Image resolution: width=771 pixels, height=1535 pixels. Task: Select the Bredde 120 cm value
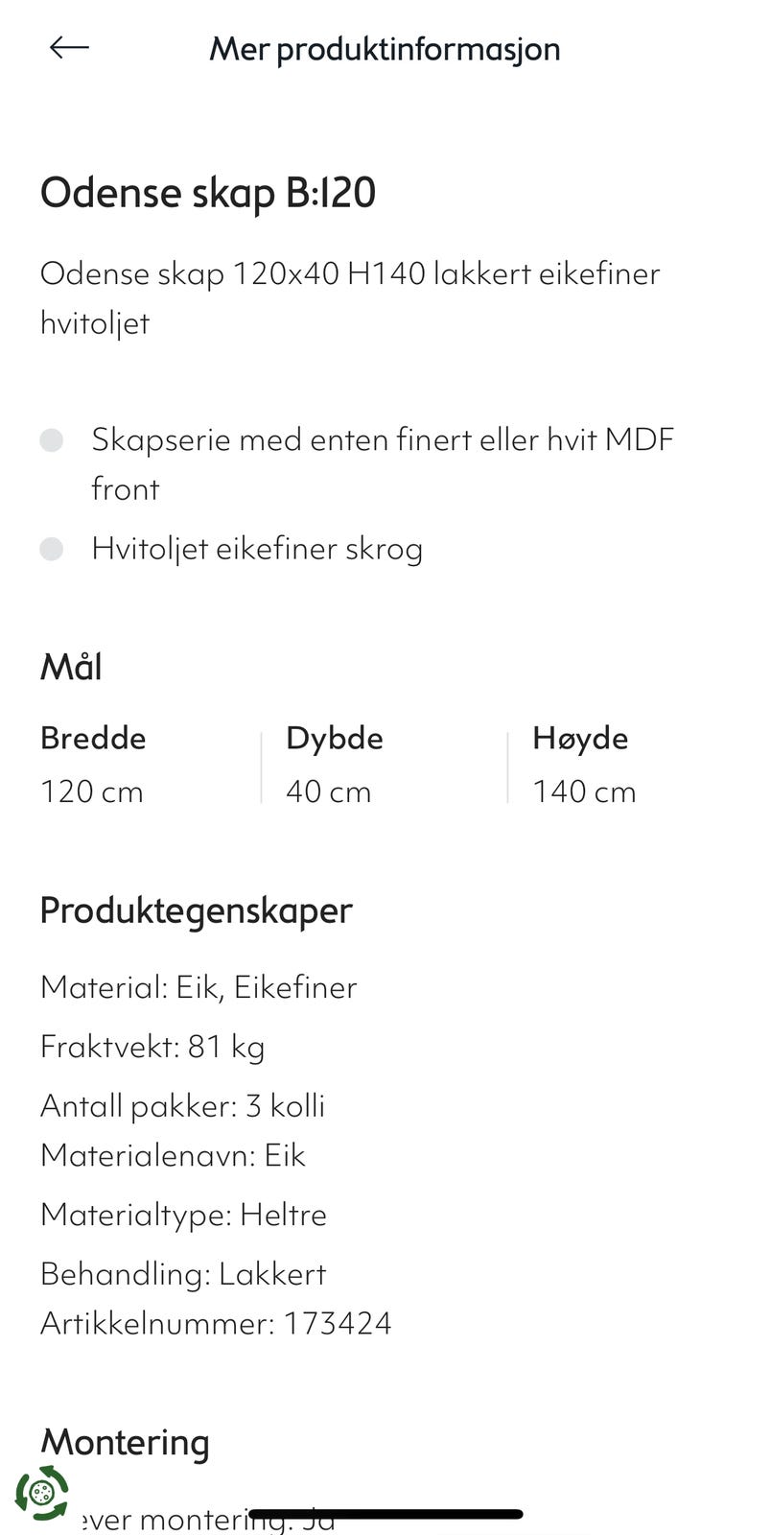click(x=91, y=791)
